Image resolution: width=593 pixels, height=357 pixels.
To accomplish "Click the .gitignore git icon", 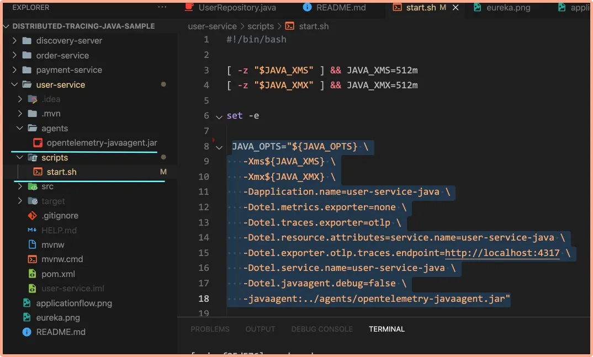I will (x=32, y=216).
